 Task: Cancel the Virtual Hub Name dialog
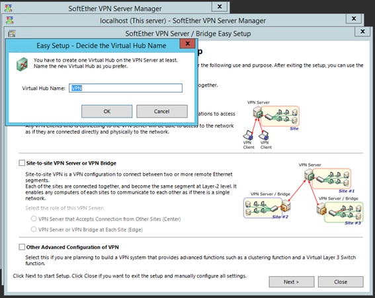click(162, 112)
